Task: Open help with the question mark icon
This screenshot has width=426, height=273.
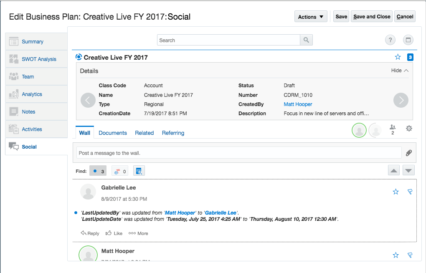Action: [390, 40]
